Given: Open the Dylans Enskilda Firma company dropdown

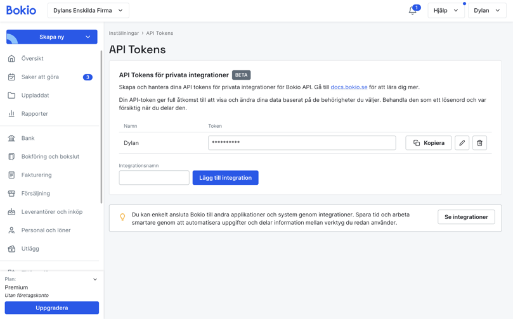Looking at the screenshot, I should point(88,11).
